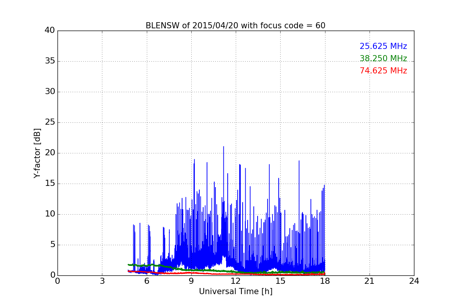This screenshot has height=306, width=460.
Task: Click the x-axis tick label 21
Action: pos(370,281)
